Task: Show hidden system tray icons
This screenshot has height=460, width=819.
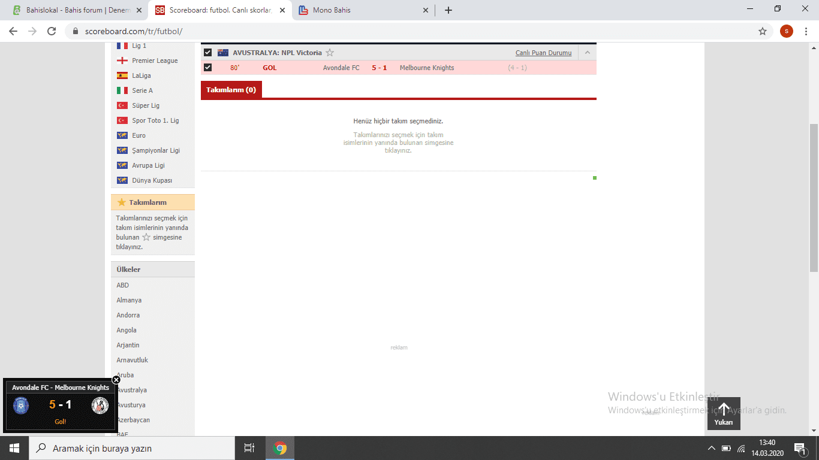Action: 712,448
